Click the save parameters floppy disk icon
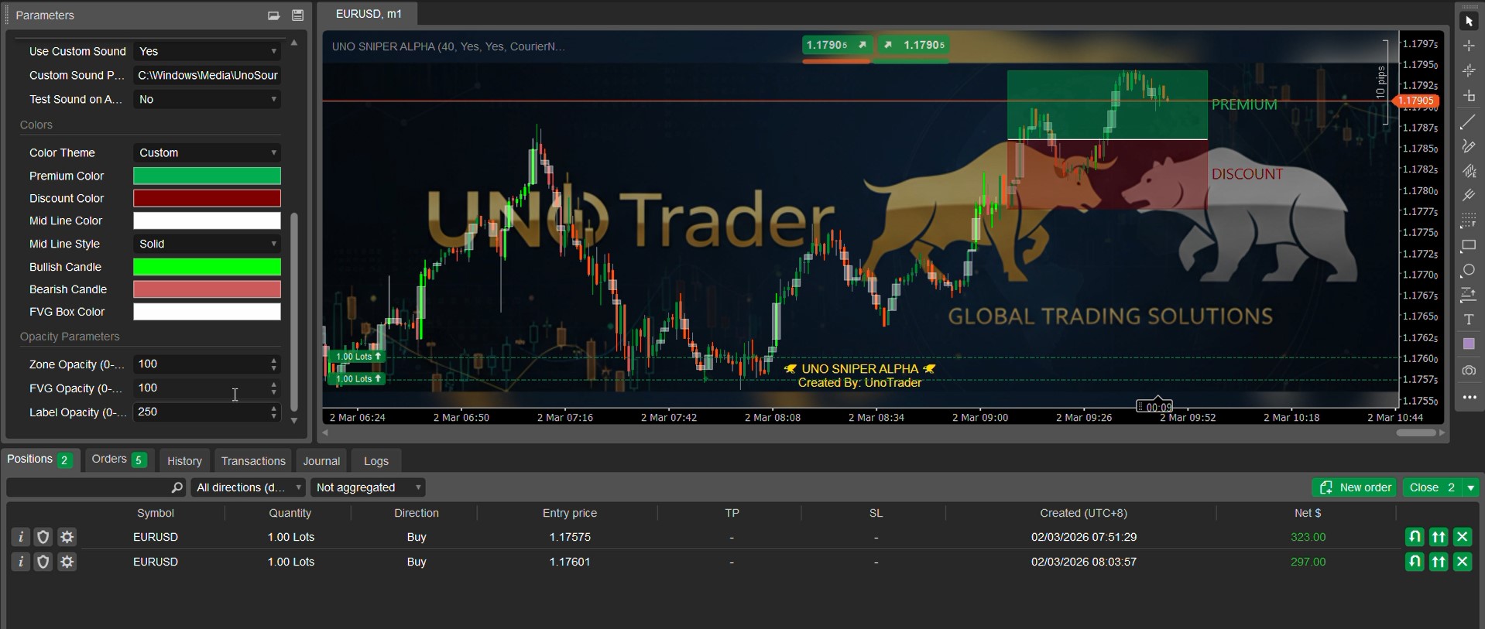This screenshot has height=629, width=1485. (297, 15)
